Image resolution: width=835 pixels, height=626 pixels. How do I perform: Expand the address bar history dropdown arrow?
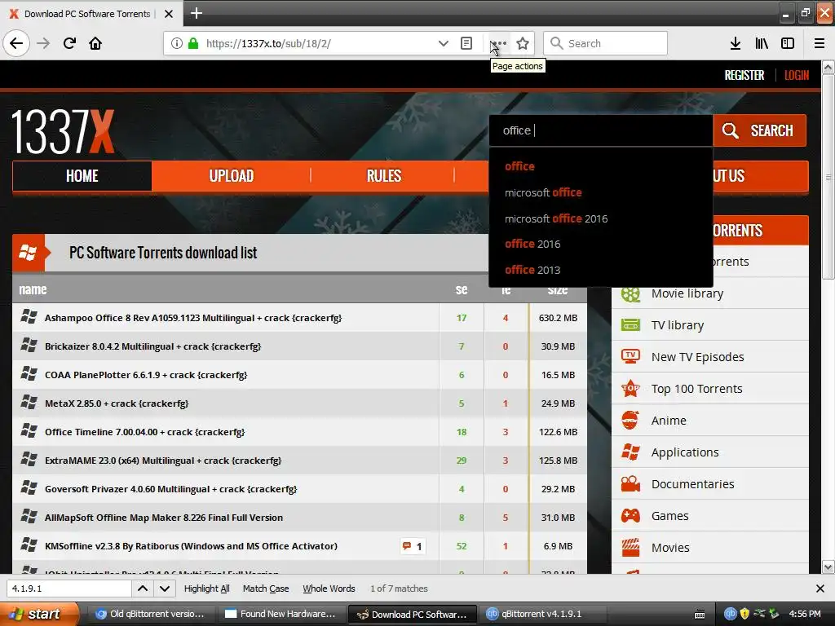click(443, 43)
